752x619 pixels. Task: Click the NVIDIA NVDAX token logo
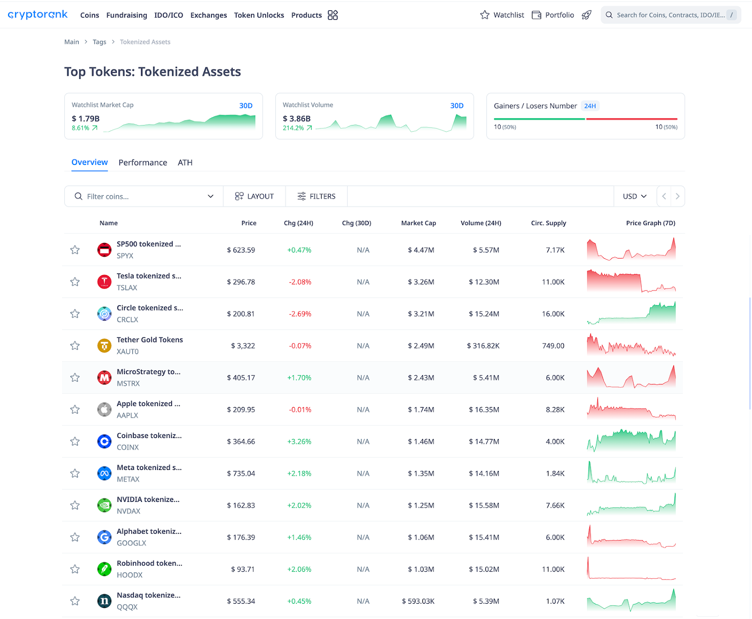pos(104,505)
